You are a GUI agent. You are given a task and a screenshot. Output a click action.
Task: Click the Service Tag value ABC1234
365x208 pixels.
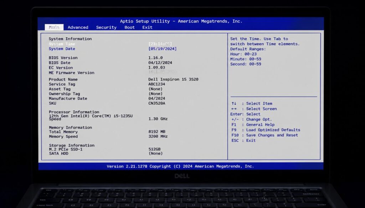[157, 84]
